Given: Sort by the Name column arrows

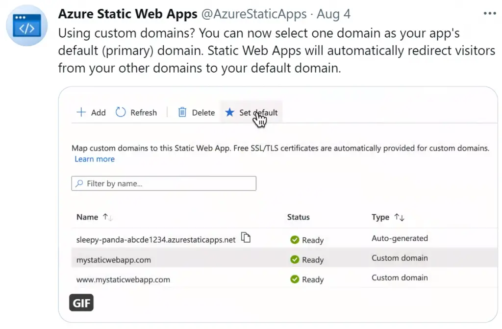Looking at the screenshot, I should pyautogui.click(x=107, y=217).
